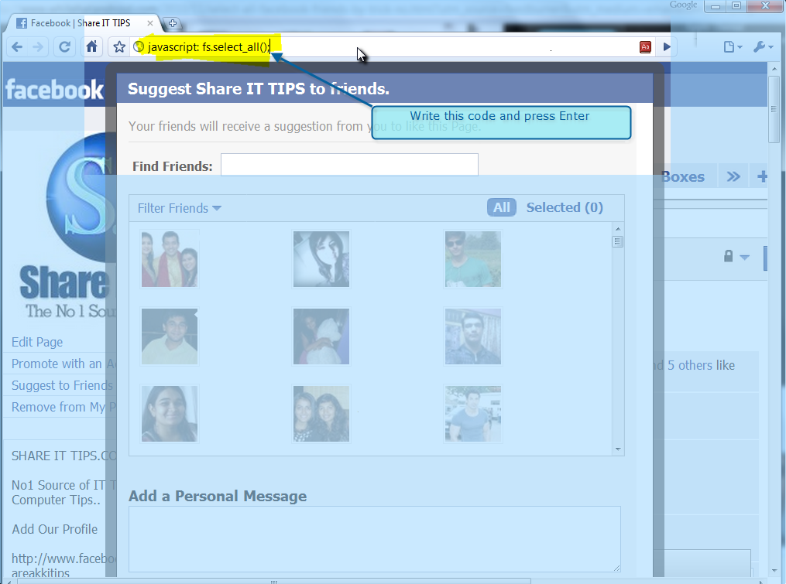Open the Edit Page link
The width and height of the screenshot is (786, 584).
37,342
